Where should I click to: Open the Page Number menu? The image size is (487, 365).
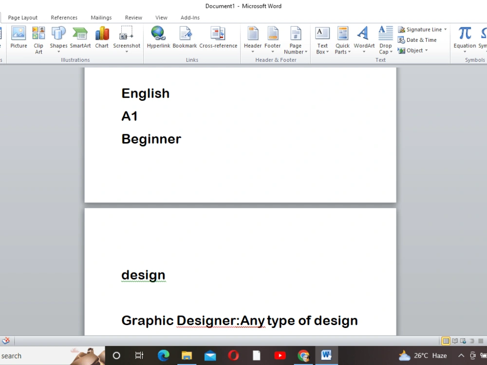pyautogui.click(x=296, y=40)
